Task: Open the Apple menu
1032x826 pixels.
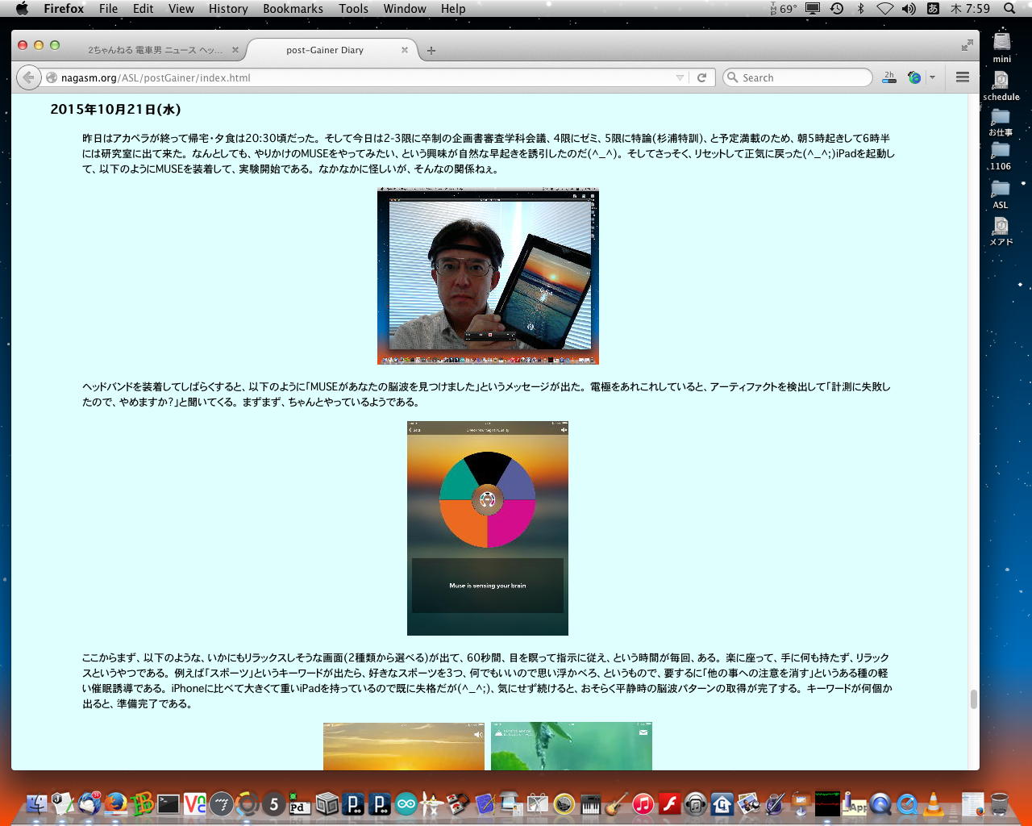Action: click(x=22, y=8)
